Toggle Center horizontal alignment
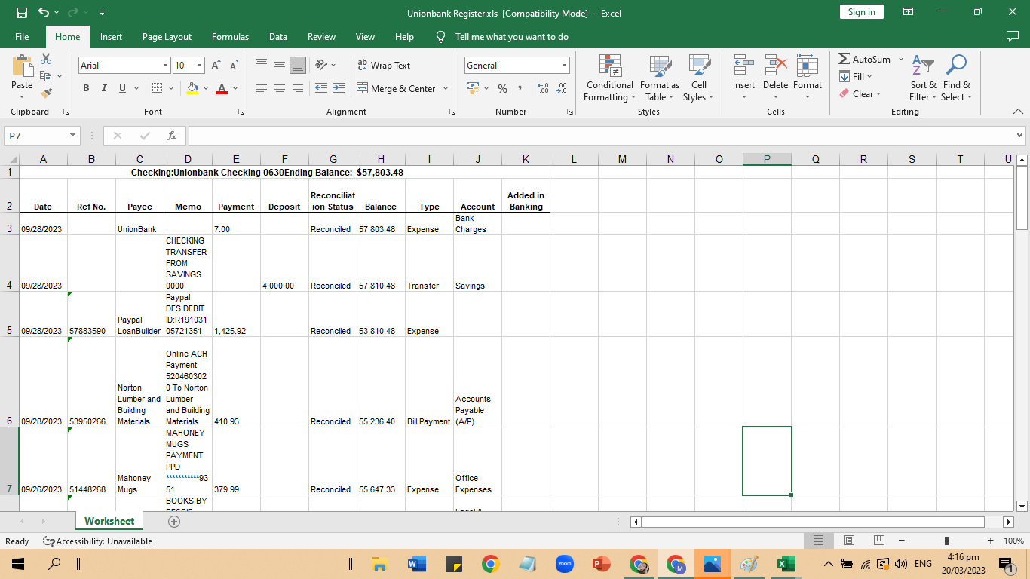The image size is (1030, 579). [280, 88]
